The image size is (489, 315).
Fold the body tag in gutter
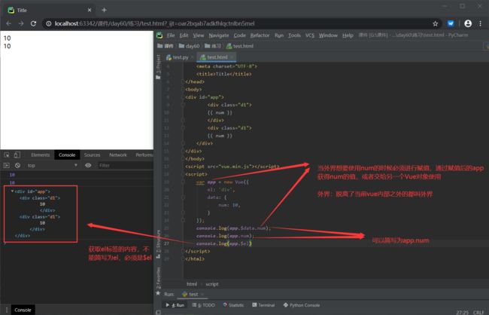click(x=184, y=90)
